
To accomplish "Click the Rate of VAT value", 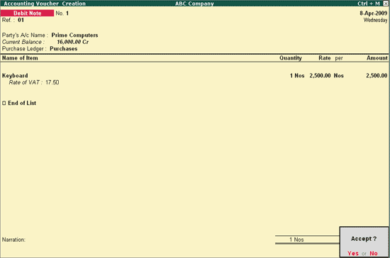I will pos(52,82).
